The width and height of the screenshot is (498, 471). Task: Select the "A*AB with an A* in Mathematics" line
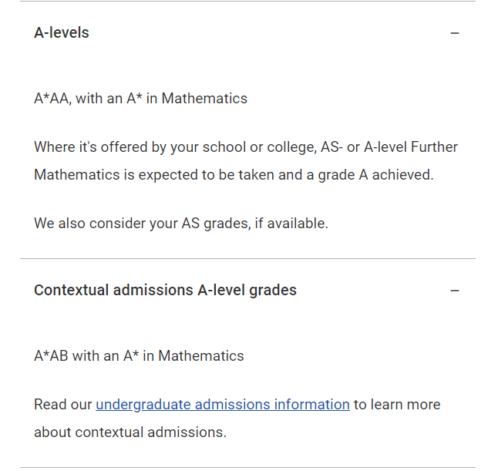pos(139,356)
